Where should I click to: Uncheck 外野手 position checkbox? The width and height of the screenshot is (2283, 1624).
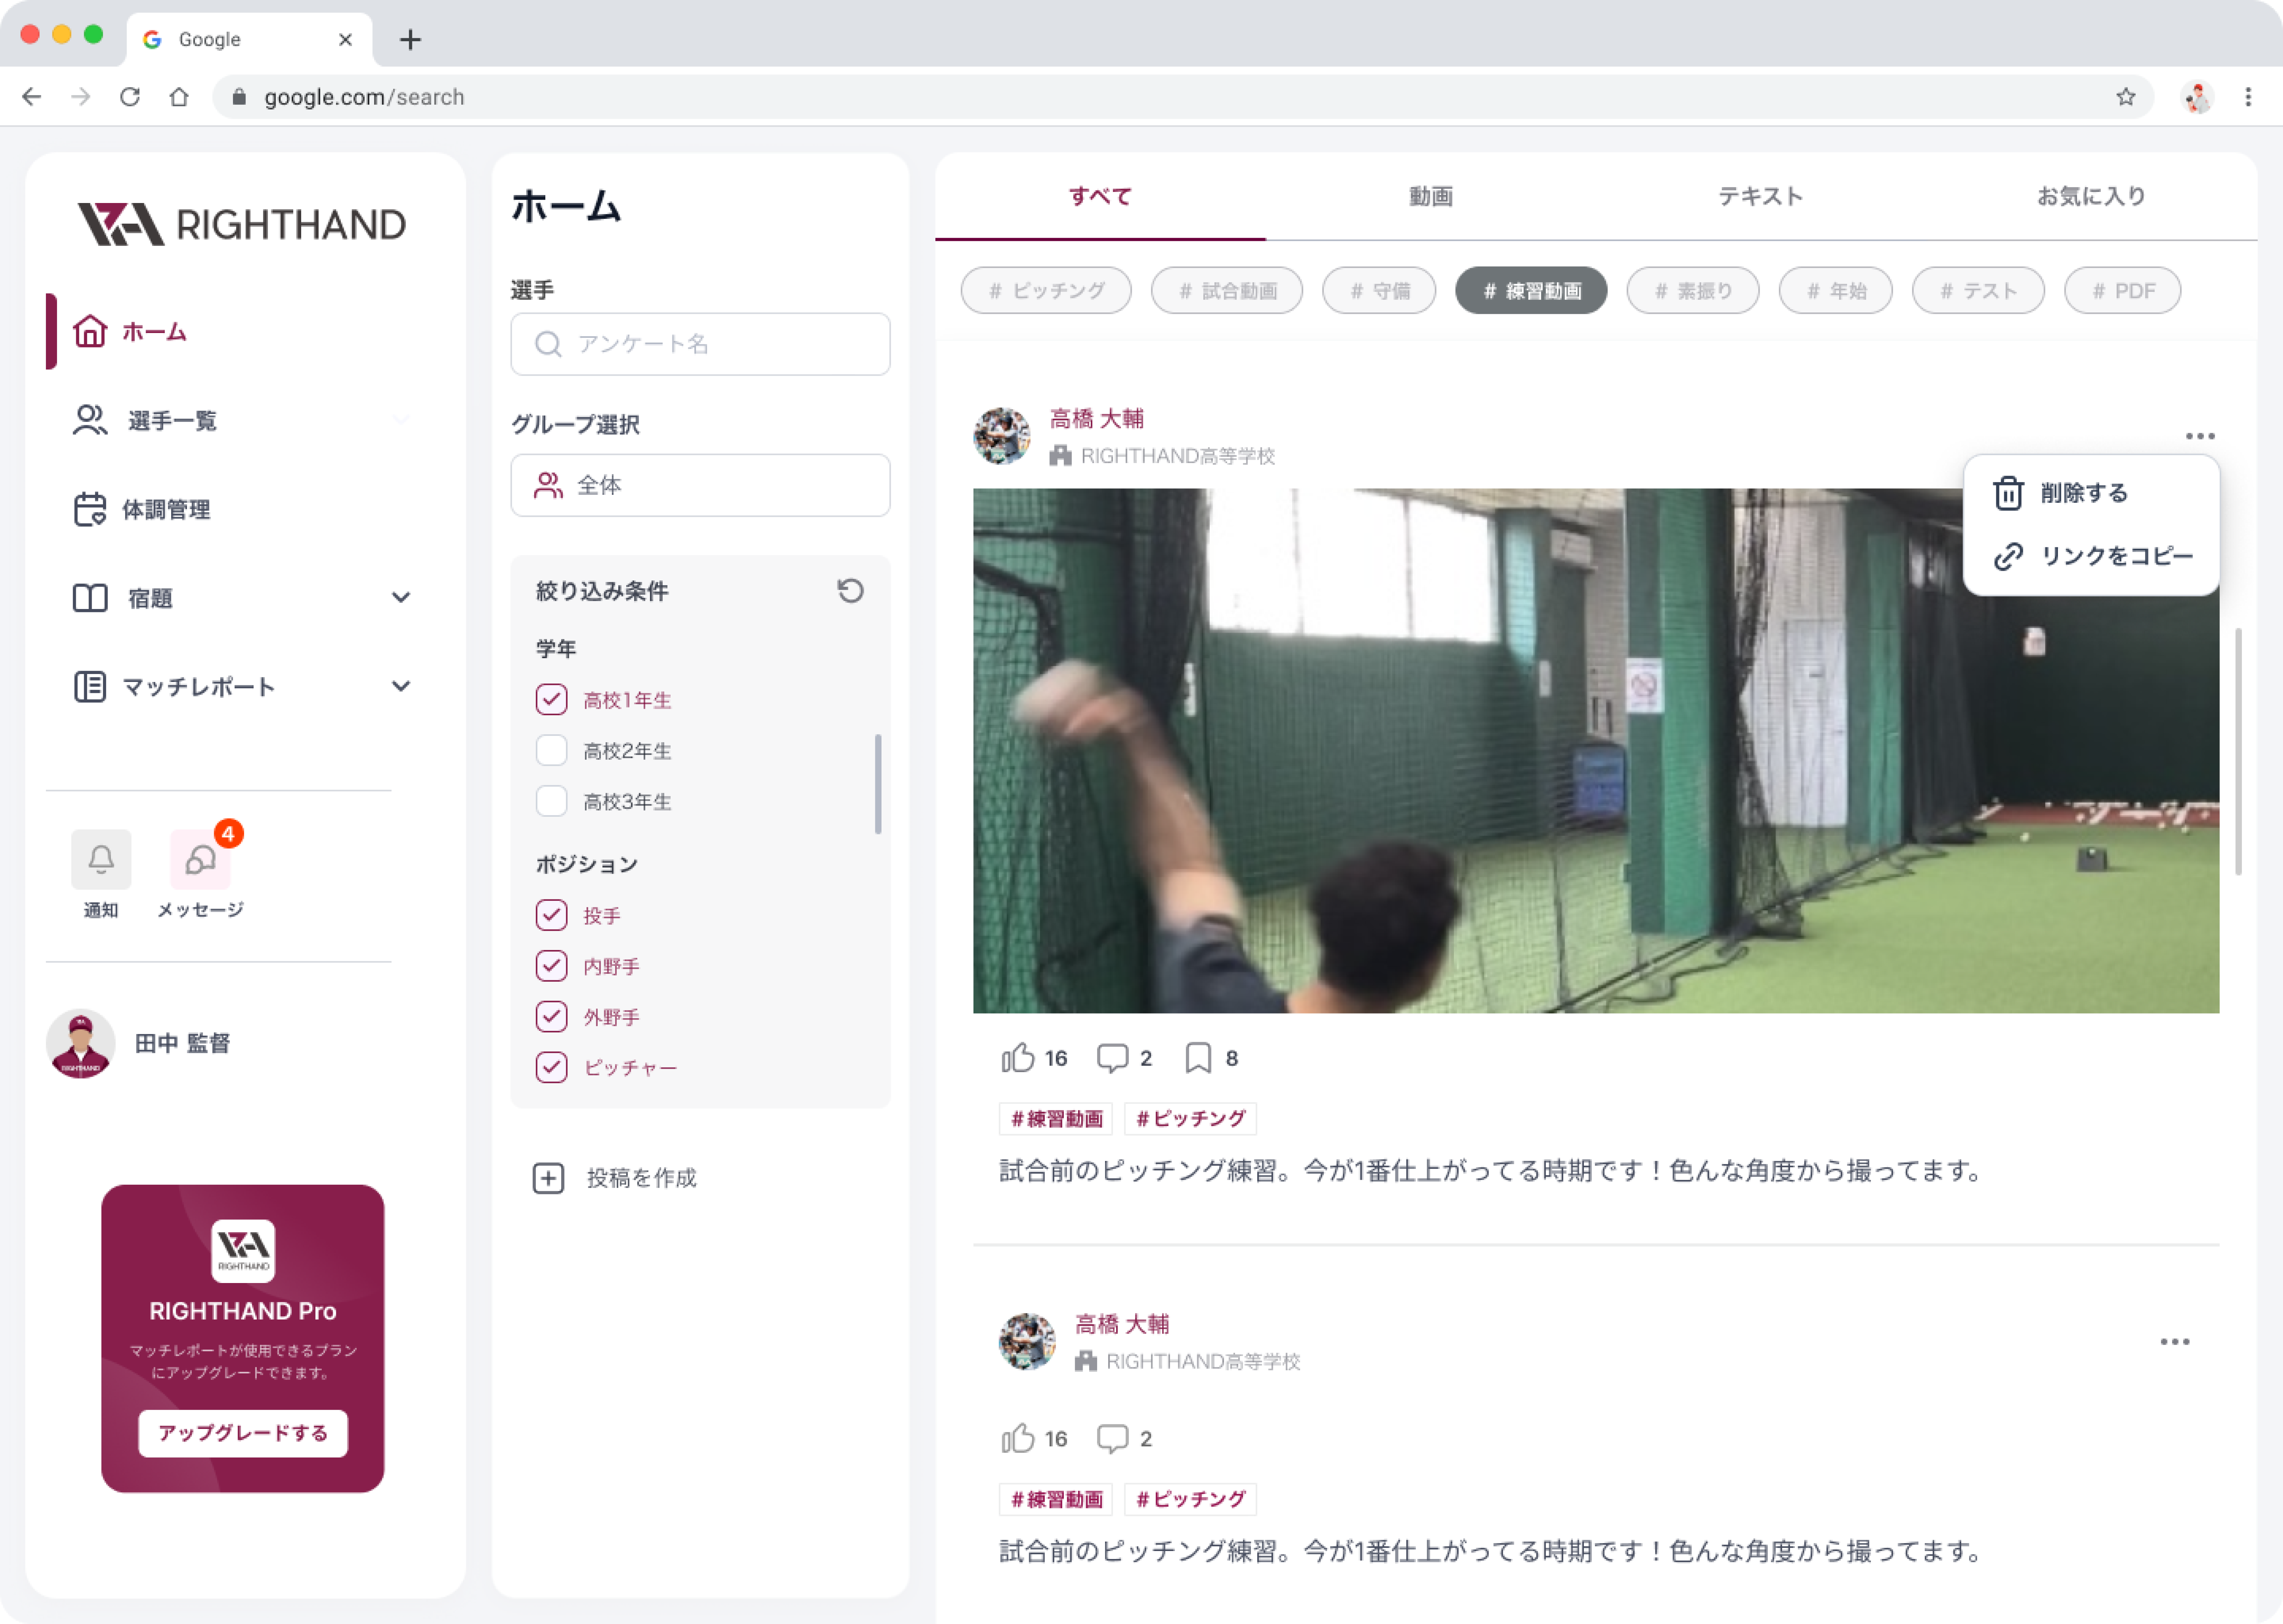[552, 1017]
